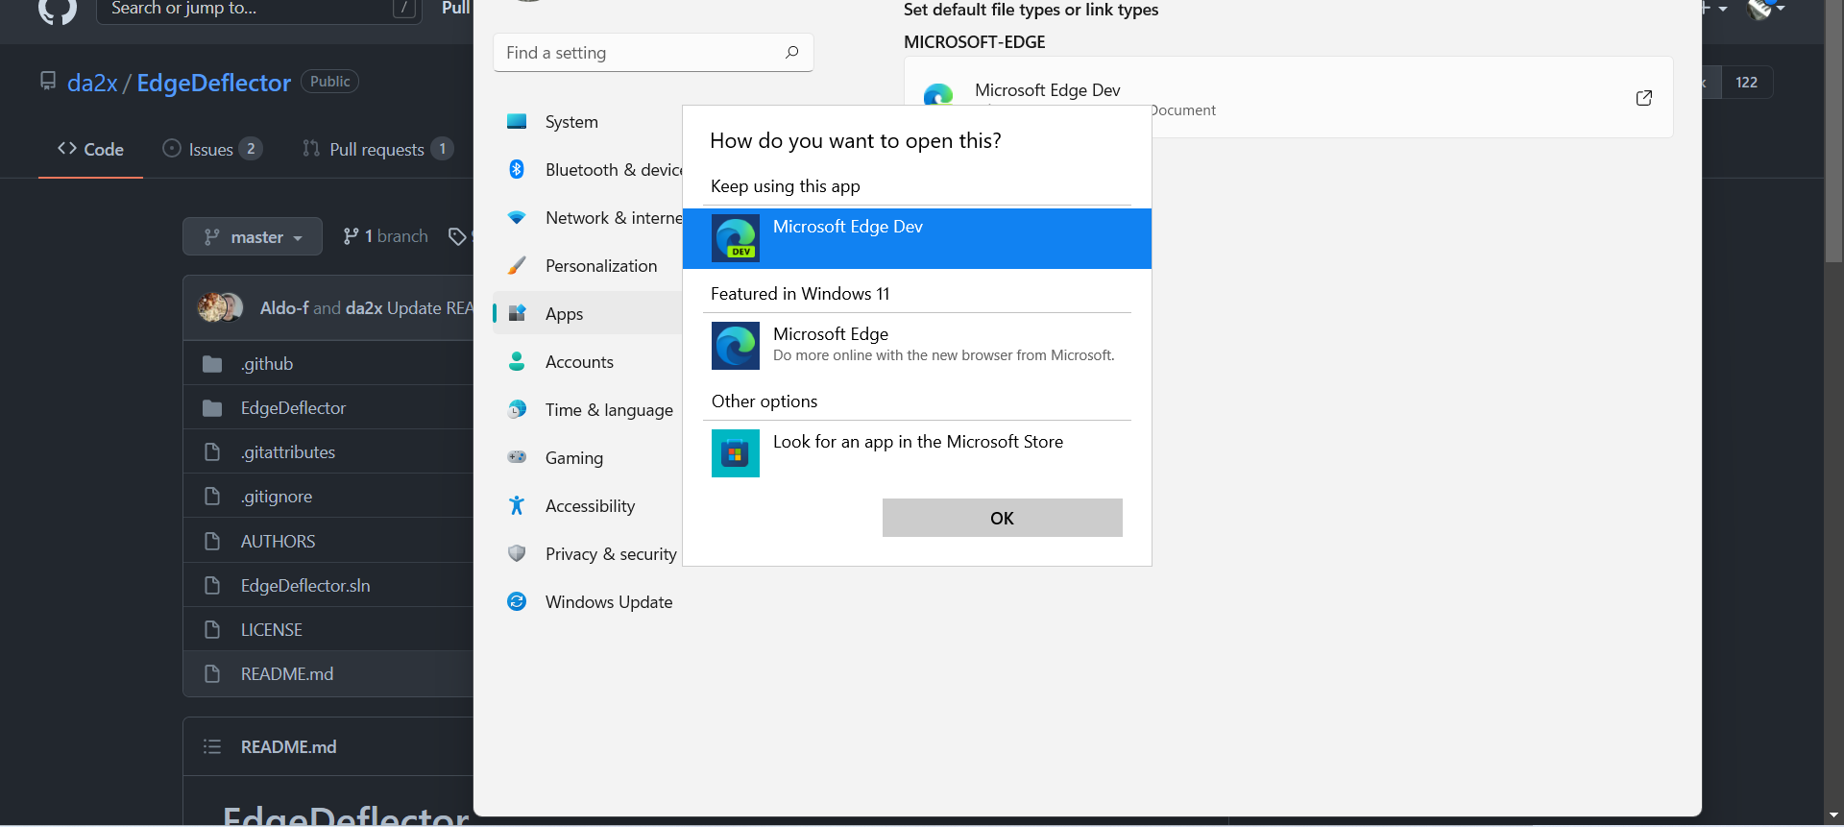Image resolution: width=1844 pixels, height=827 pixels.
Task: Open the master branch dropdown
Action: tap(253, 236)
